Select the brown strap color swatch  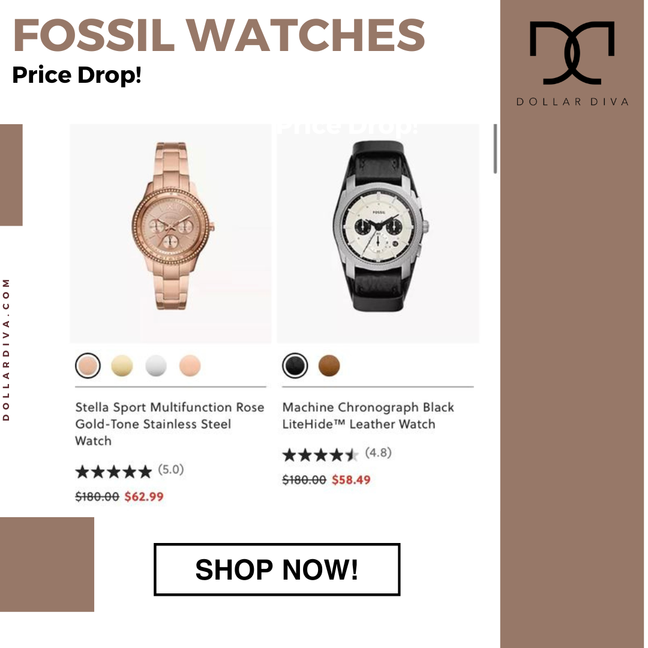point(329,366)
